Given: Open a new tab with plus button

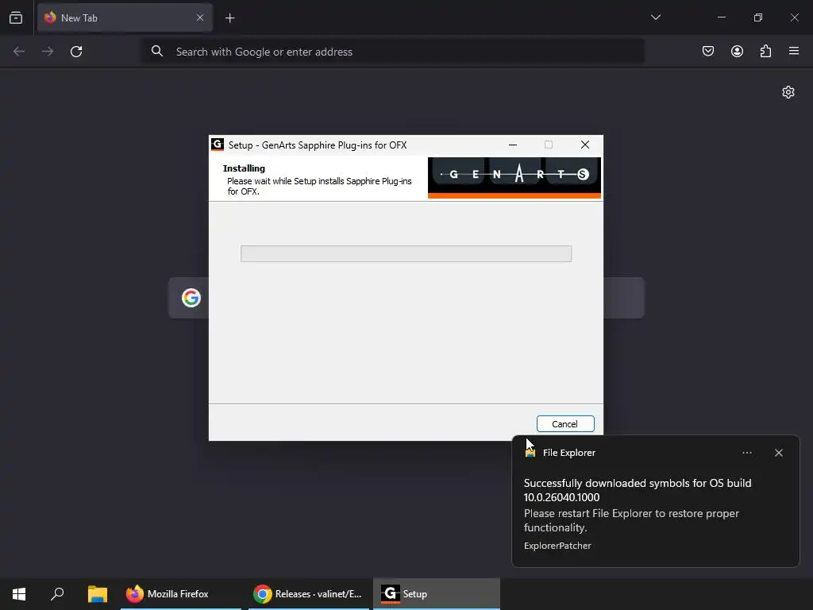Looking at the screenshot, I should click(229, 18).
